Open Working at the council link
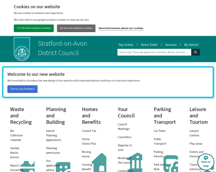Viewport: 216px width, 172px height. point(125,160)
